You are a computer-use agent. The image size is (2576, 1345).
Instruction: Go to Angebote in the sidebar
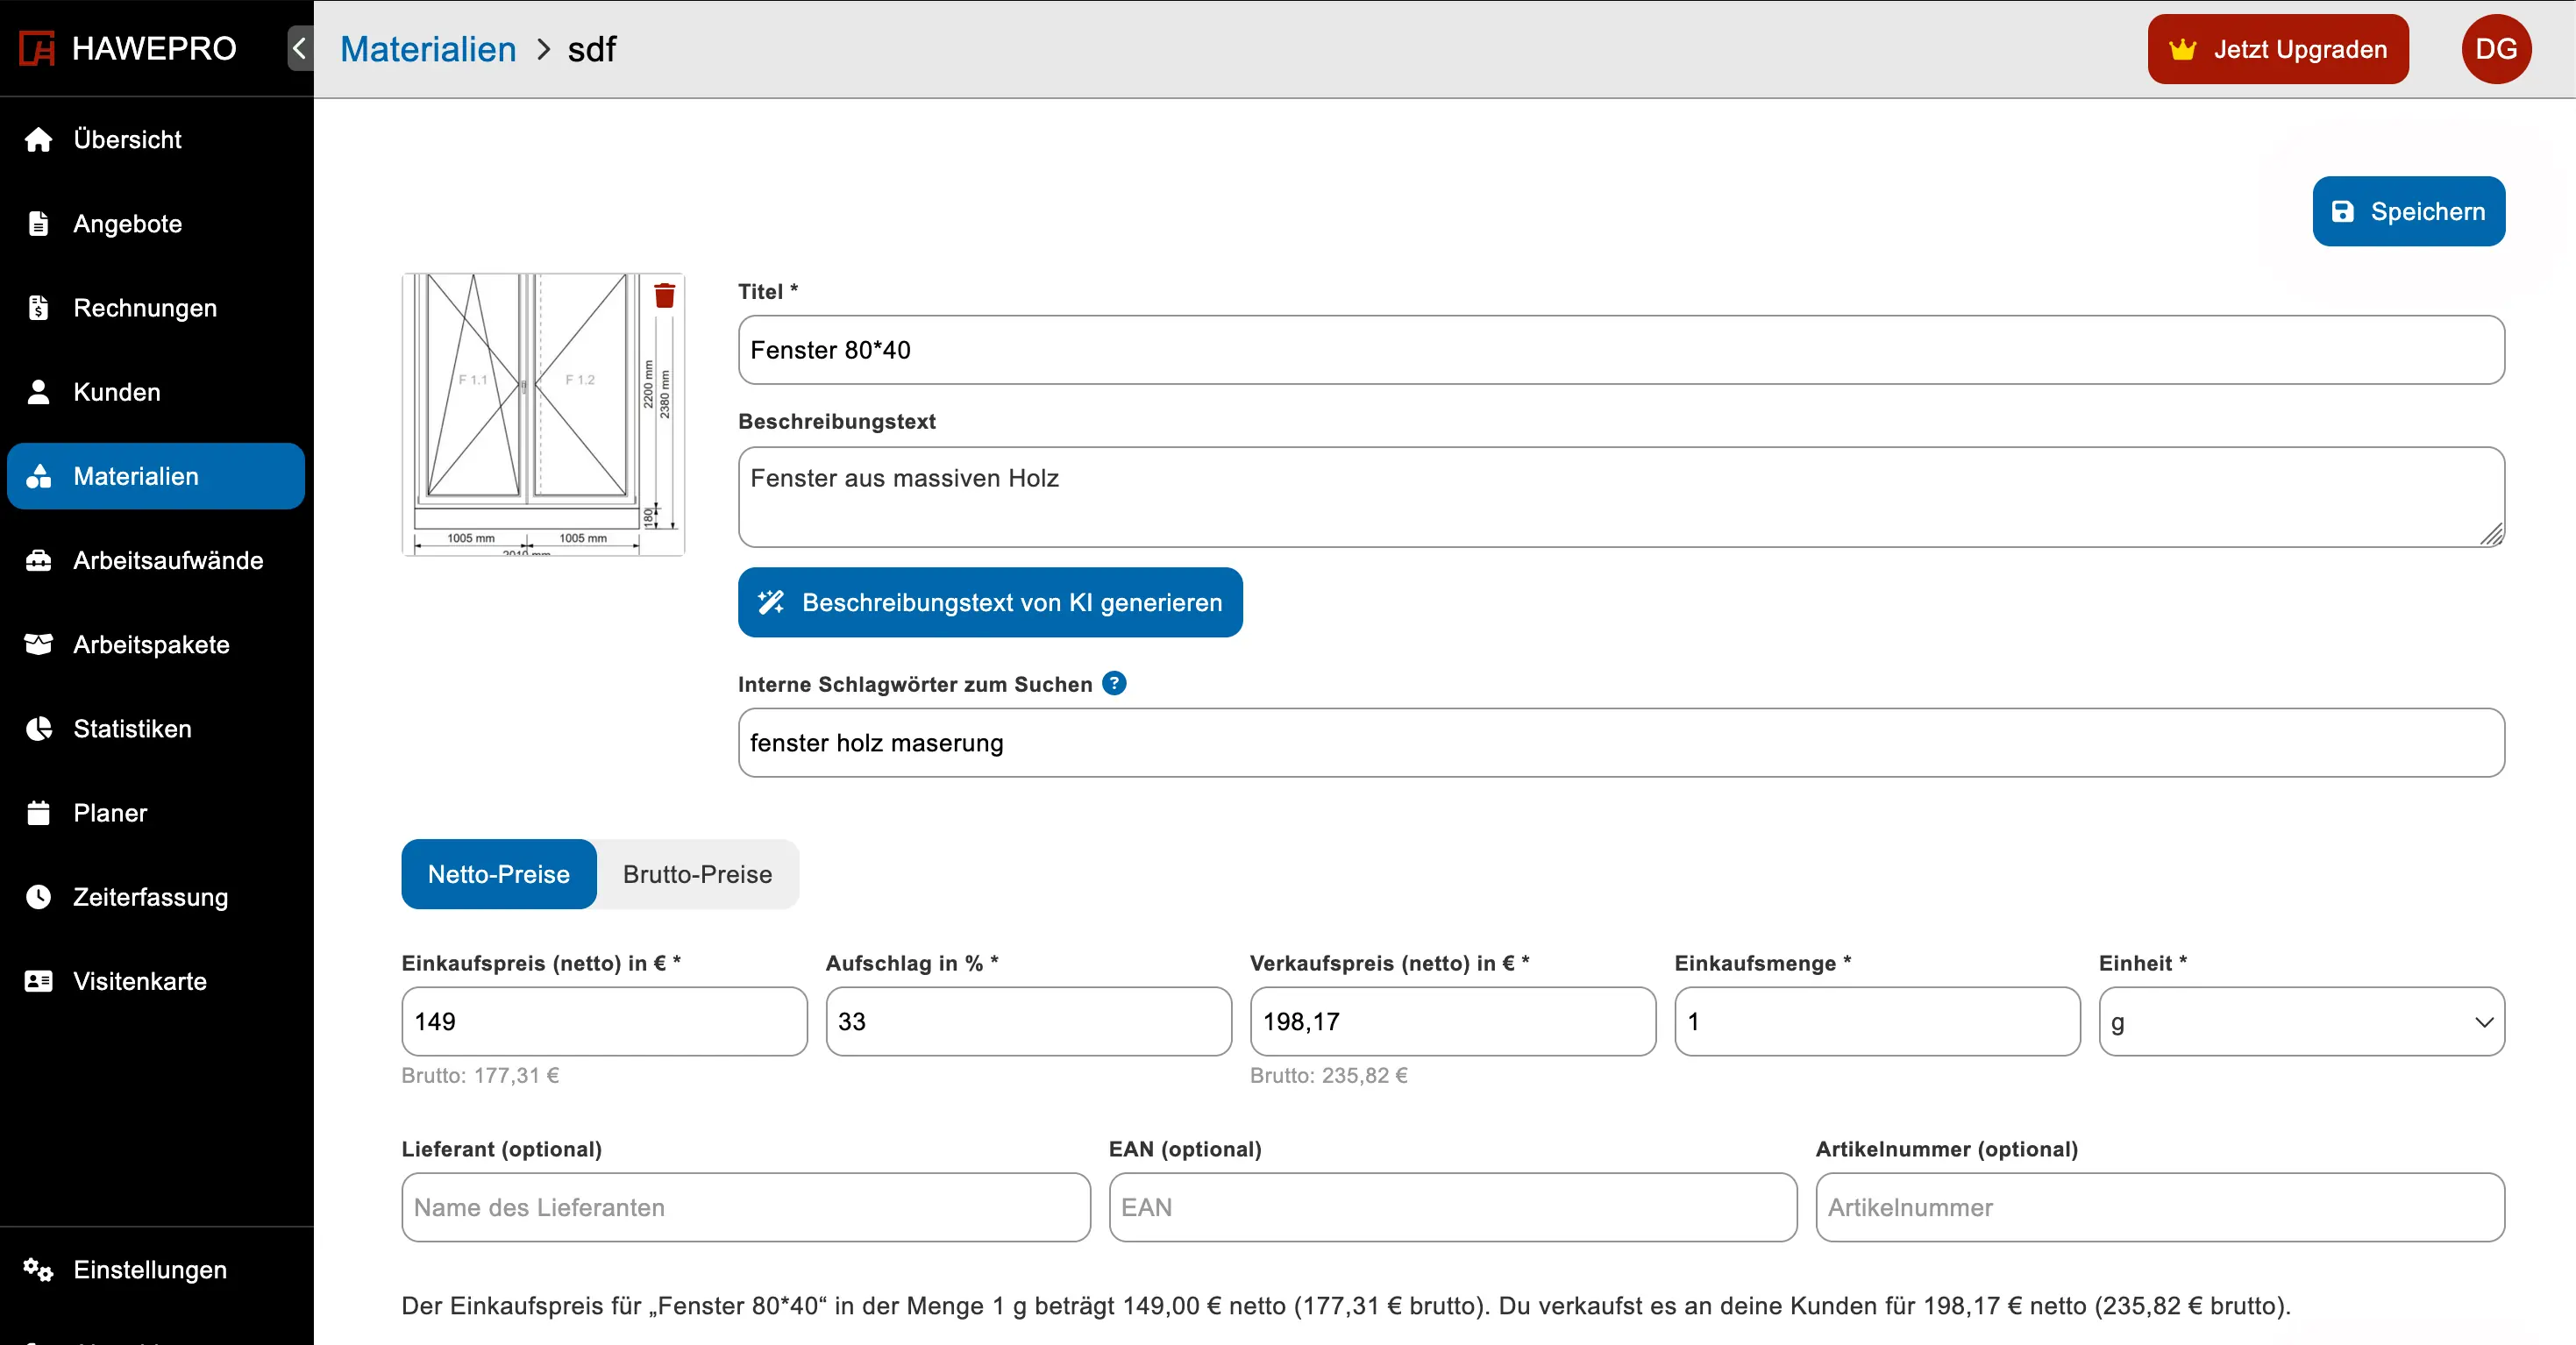(x=156, y=223)
